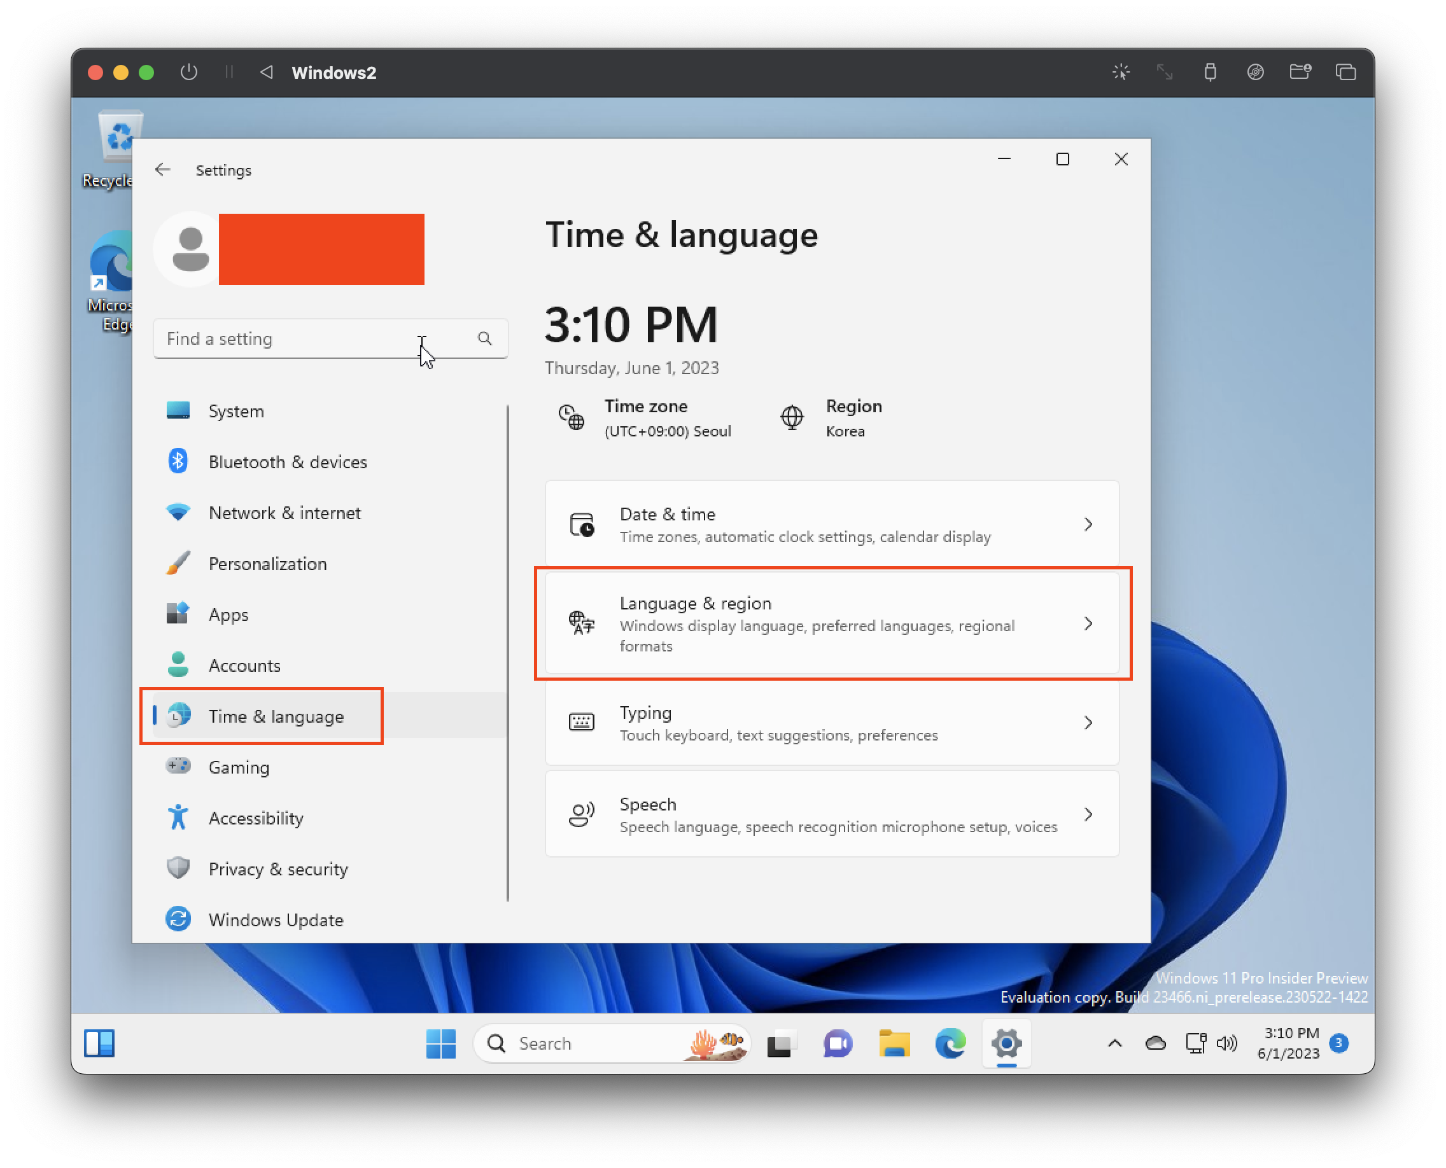The image size is (1446, 1168).
Task: Click the Settings back arrow
Action: (x=162, y=170)
